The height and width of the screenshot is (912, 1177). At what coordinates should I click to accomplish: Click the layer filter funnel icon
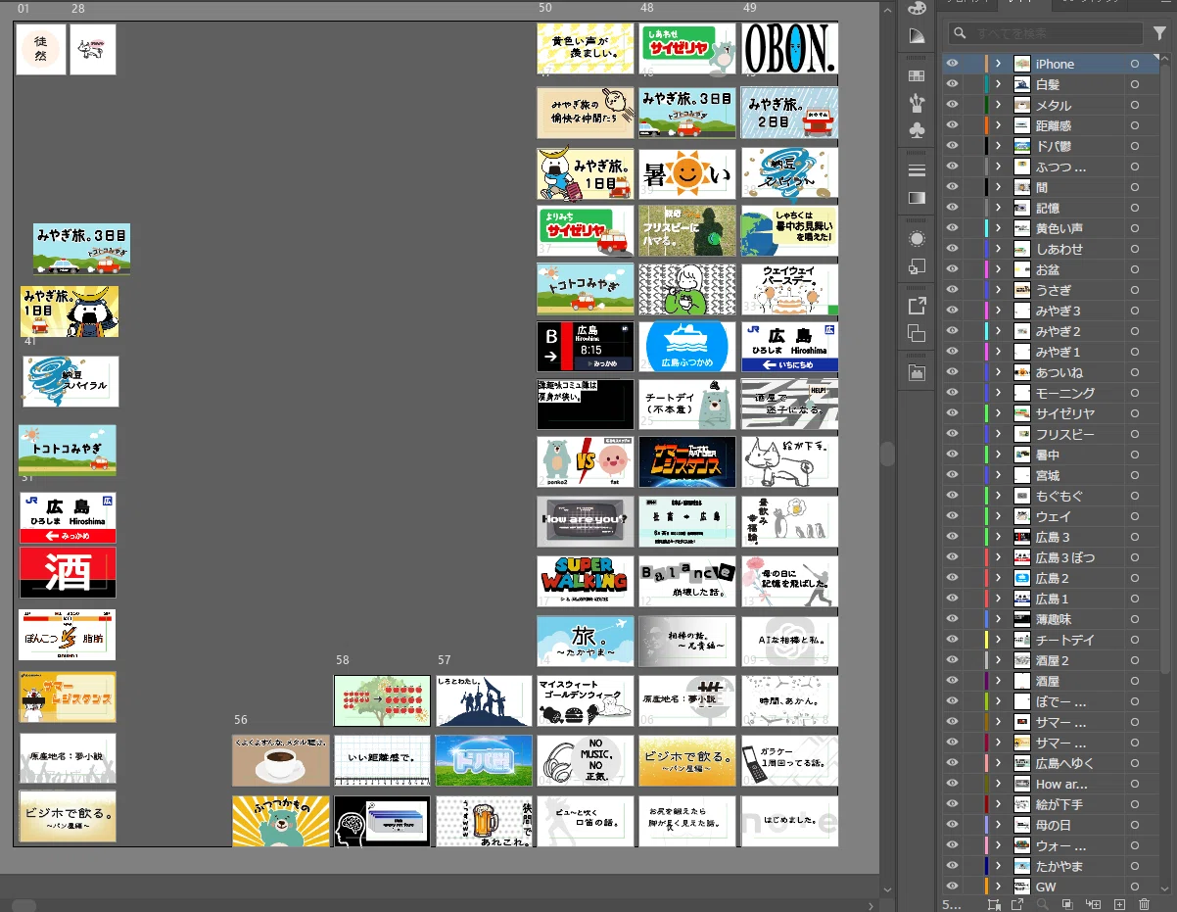1159,33
